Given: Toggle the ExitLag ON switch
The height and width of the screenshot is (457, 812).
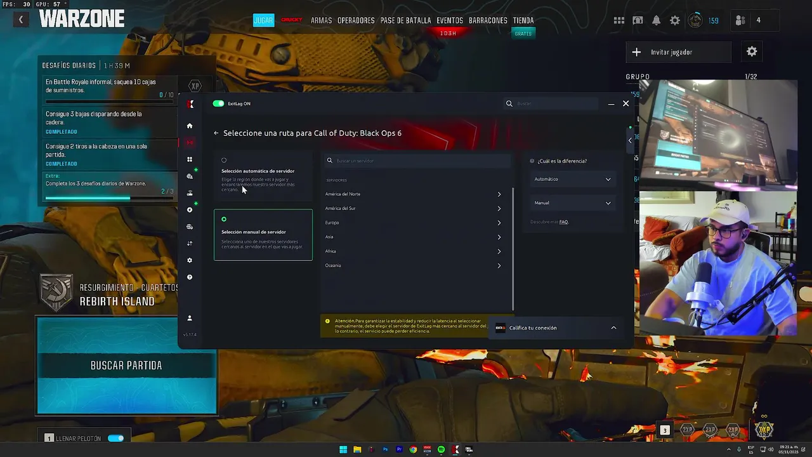Looking at the screenshot, I should click(x=218, y=103).
